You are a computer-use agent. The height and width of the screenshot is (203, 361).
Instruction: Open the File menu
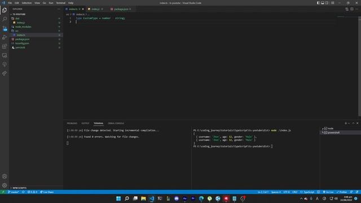click(x=10, y=3)
